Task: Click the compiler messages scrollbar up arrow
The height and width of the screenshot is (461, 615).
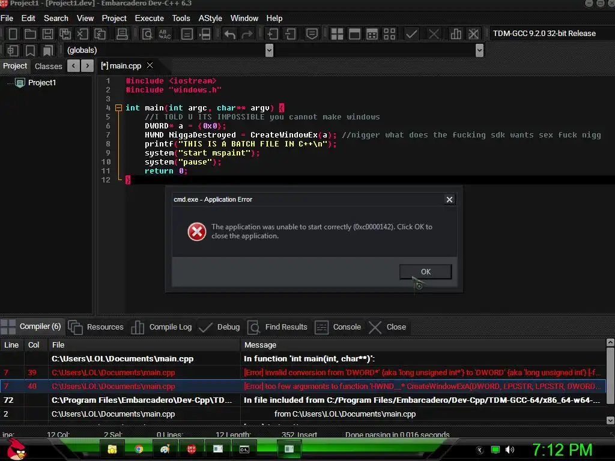Action: coord(610,342)
